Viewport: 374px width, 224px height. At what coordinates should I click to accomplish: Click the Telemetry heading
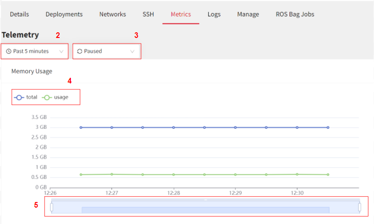pyautogui.click(x=20, y=35)
